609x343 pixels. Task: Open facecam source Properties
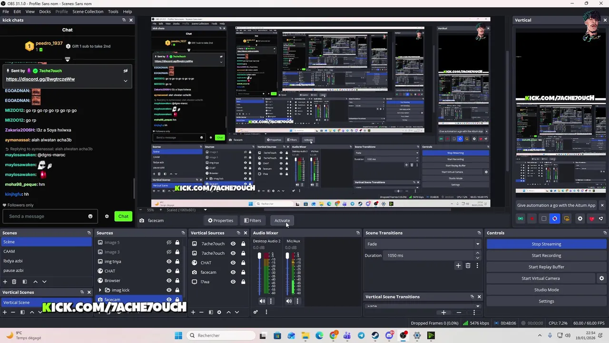tap(220, 221)
